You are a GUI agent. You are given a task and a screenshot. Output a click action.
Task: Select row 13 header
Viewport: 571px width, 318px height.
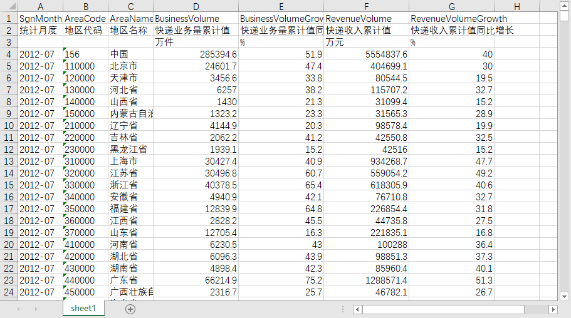(x=9, y=161)
